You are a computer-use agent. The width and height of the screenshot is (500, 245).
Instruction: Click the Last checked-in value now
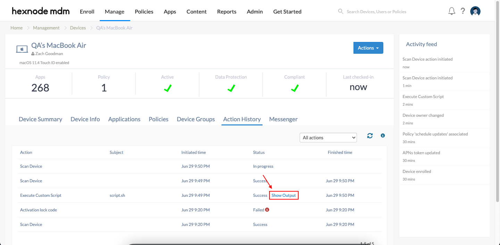click(358, 87)
